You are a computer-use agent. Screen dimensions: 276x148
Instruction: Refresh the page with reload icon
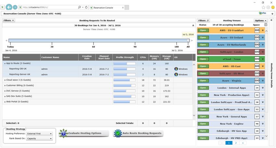(x=86, y=7)
